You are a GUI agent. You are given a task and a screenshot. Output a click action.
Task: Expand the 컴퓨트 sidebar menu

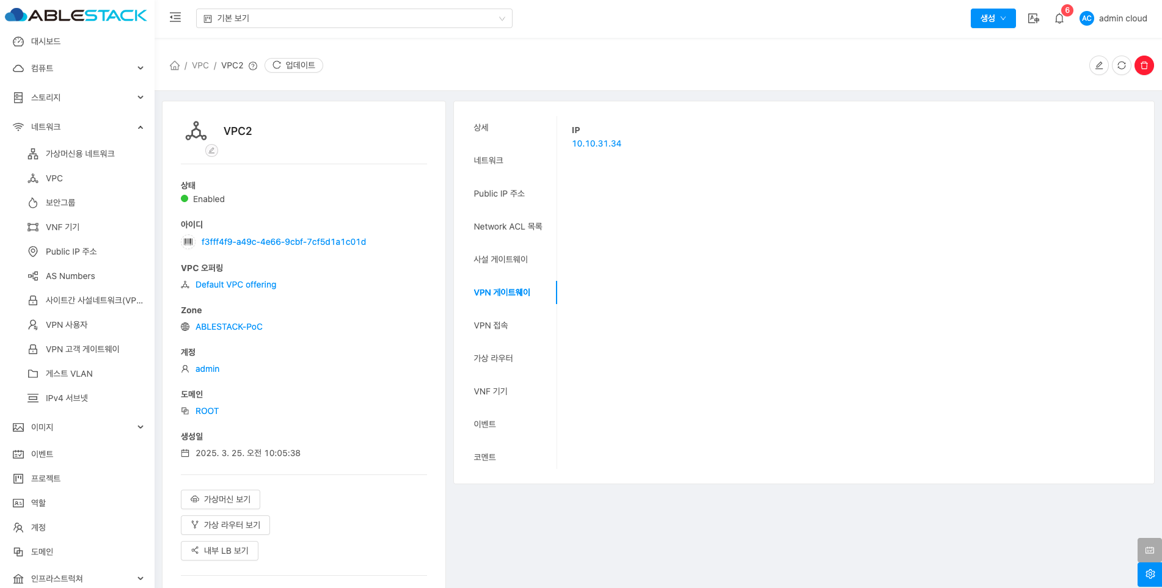(77, 68)
